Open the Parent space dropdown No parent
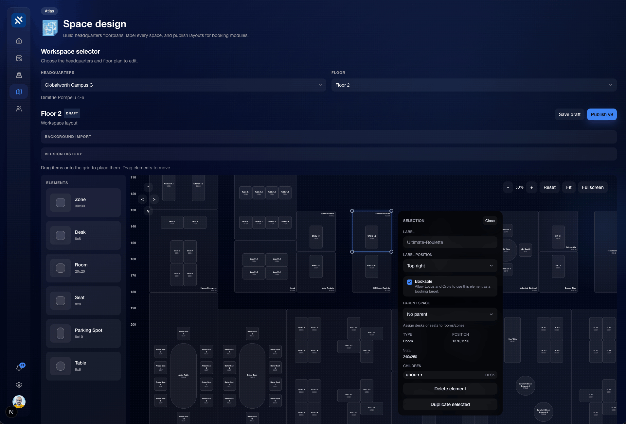Screen dimensions: 626x424 (x=450, y=314)
